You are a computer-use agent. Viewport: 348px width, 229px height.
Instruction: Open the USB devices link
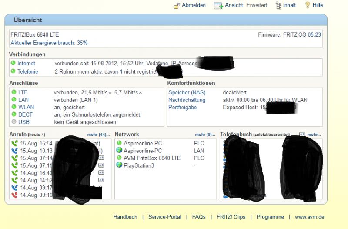pyautogui.click(x=24, y=122)
